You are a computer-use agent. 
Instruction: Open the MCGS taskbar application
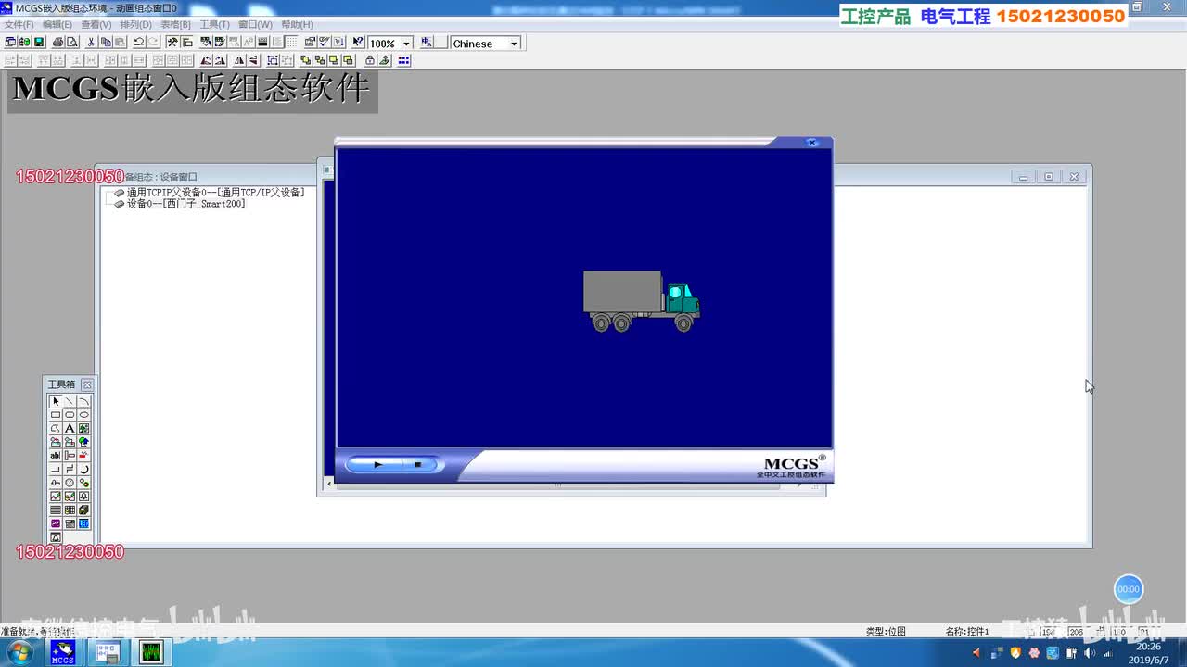point(62,653)
